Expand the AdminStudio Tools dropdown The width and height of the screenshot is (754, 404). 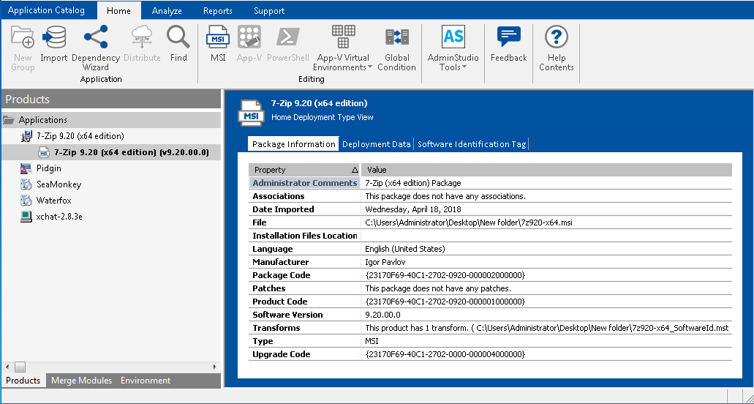pos(453,48)
